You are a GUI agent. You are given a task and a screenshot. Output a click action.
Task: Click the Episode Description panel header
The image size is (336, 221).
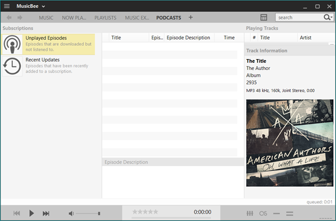pyautogui.click(x=126, y=162)
